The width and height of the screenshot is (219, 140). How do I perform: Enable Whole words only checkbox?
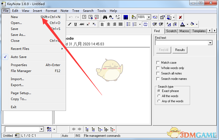tap(158, 68)
